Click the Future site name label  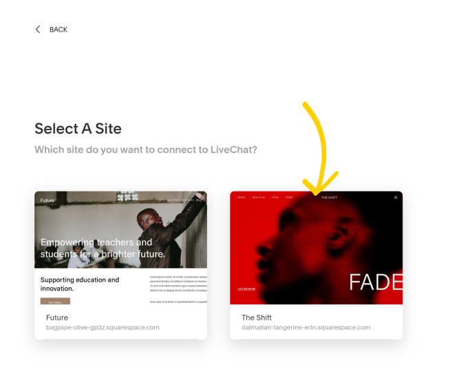(57, 318)
